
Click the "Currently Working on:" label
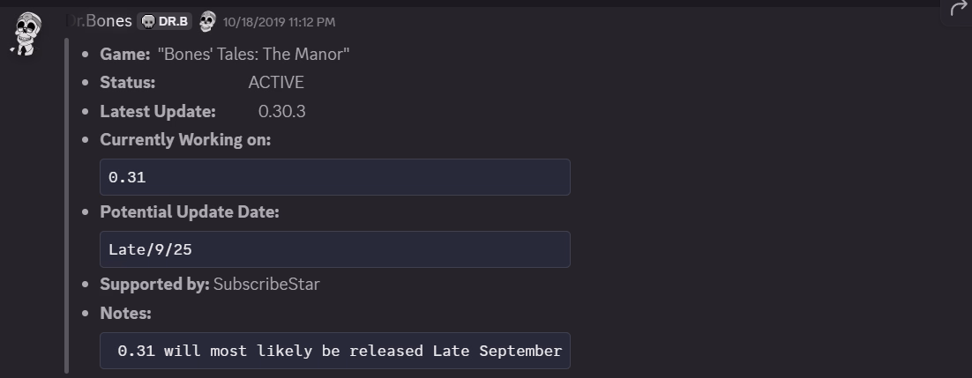click(x=185, y=140)
